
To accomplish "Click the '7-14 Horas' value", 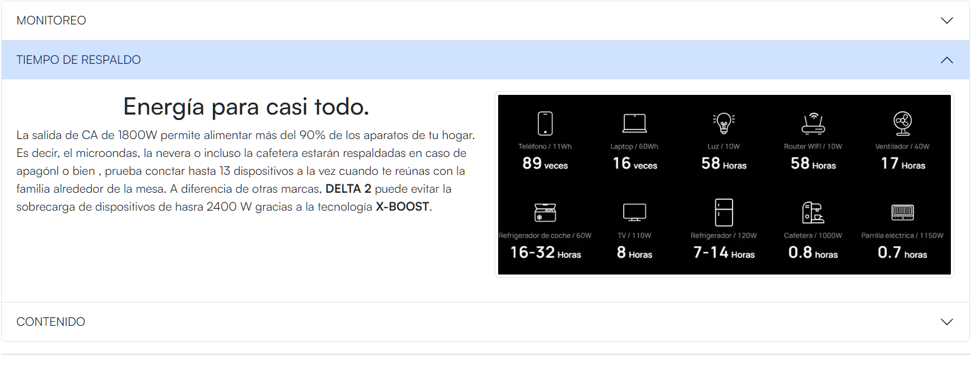I will 724,253.
